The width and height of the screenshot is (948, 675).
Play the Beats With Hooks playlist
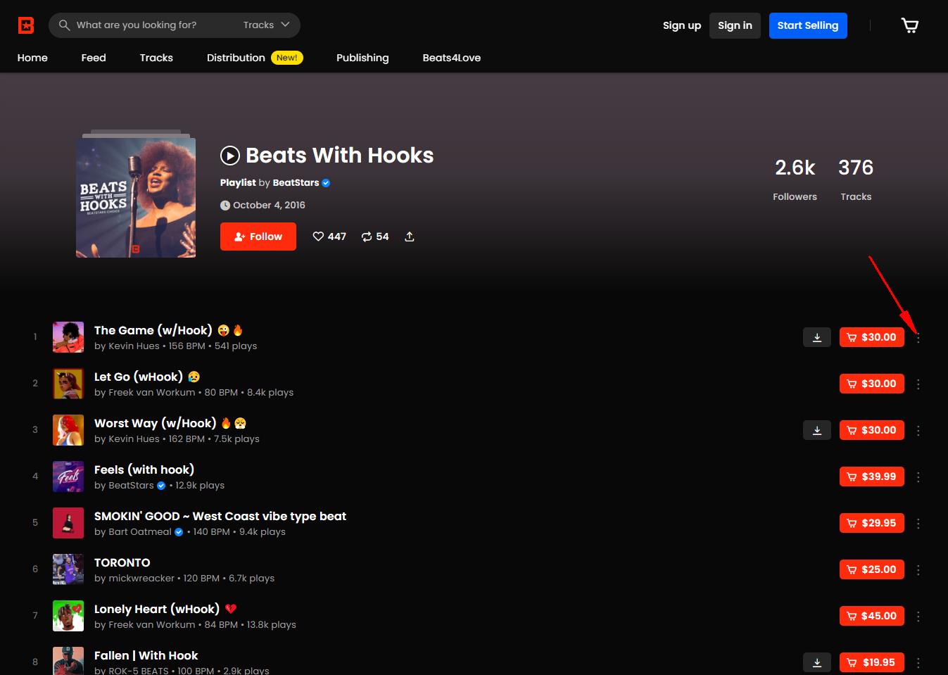[230, 156]
